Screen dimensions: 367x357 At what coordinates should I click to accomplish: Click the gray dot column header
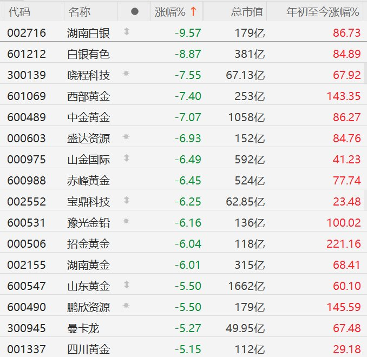click(x=135, y=11)
